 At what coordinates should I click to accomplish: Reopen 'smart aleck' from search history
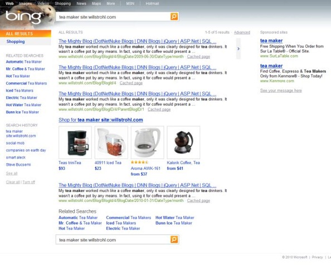(x=16, y=157)
